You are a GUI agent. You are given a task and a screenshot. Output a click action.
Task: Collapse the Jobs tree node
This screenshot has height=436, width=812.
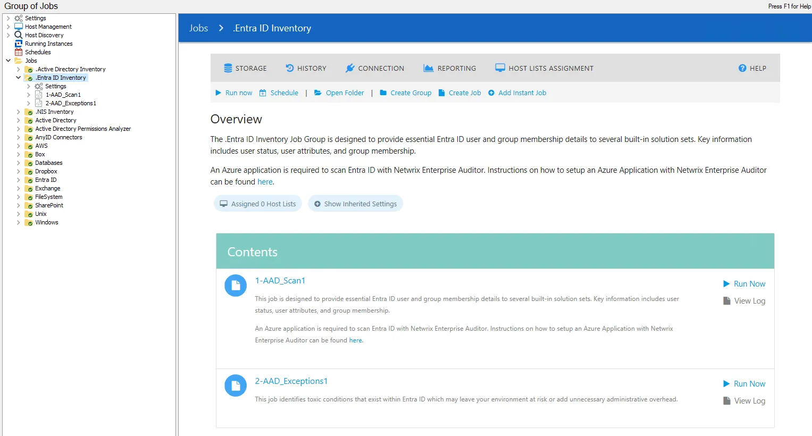coord(8,61)
